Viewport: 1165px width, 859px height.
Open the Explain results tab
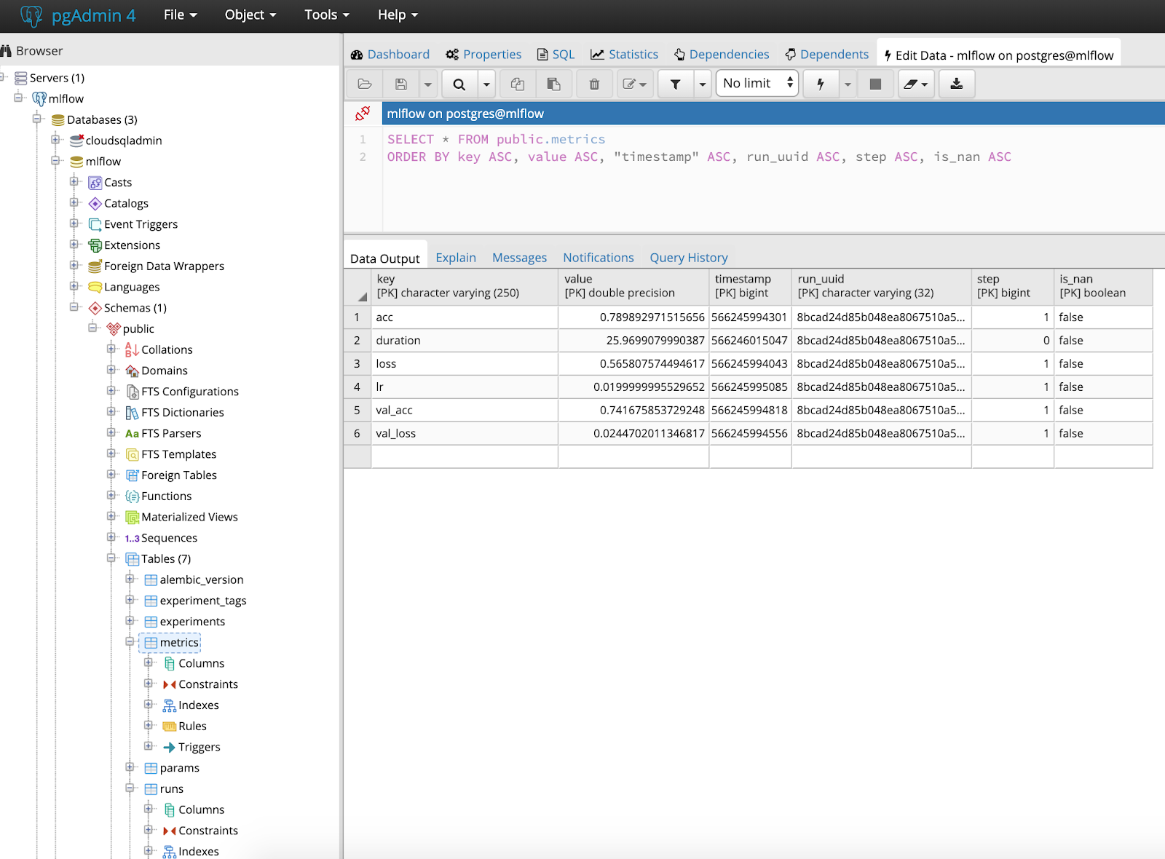[456, 258]
